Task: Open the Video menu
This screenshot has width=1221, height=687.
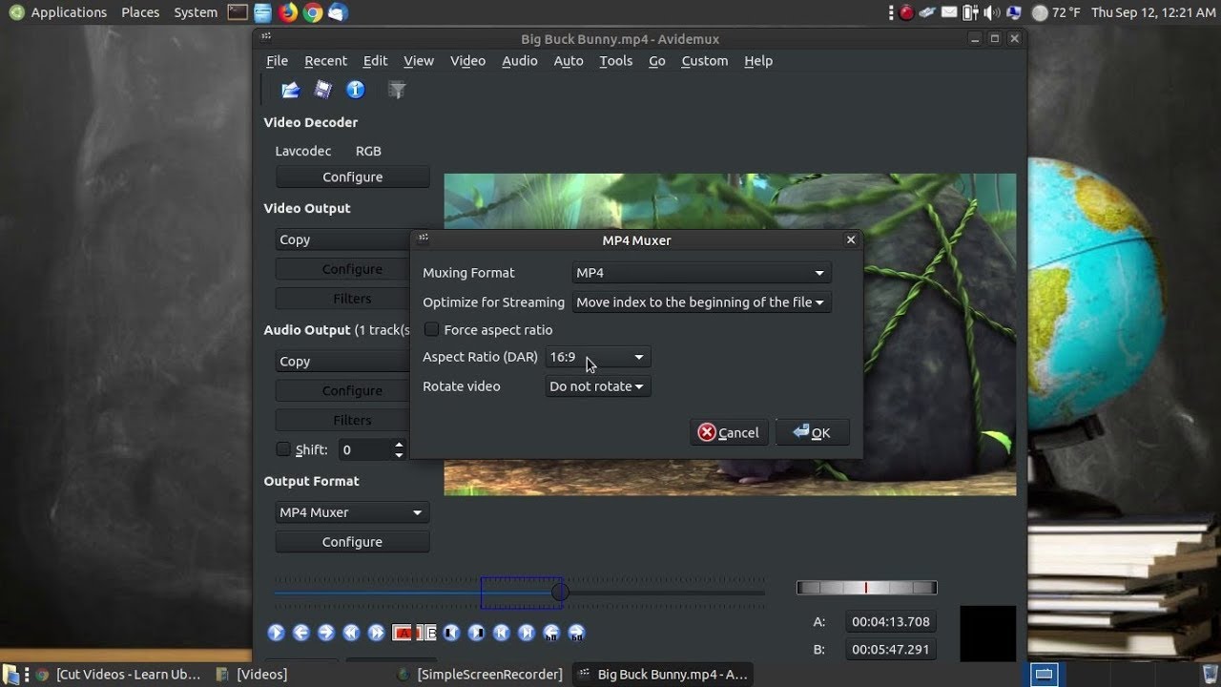Action: pyautogui.click(x=467, y=60)
